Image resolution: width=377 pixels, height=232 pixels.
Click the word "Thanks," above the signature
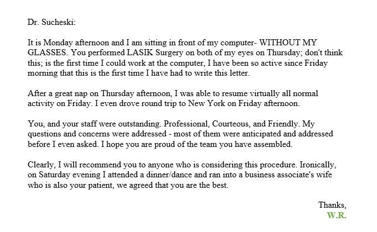pos(332,205)
